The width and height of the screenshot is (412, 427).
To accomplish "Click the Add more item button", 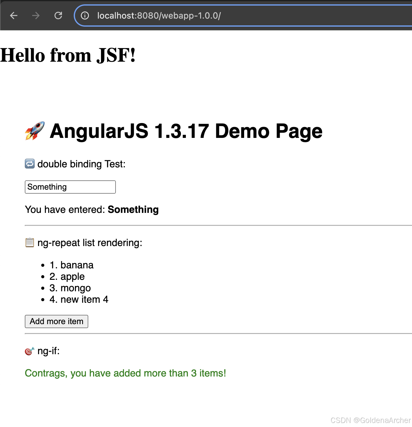I will (56, 321).
